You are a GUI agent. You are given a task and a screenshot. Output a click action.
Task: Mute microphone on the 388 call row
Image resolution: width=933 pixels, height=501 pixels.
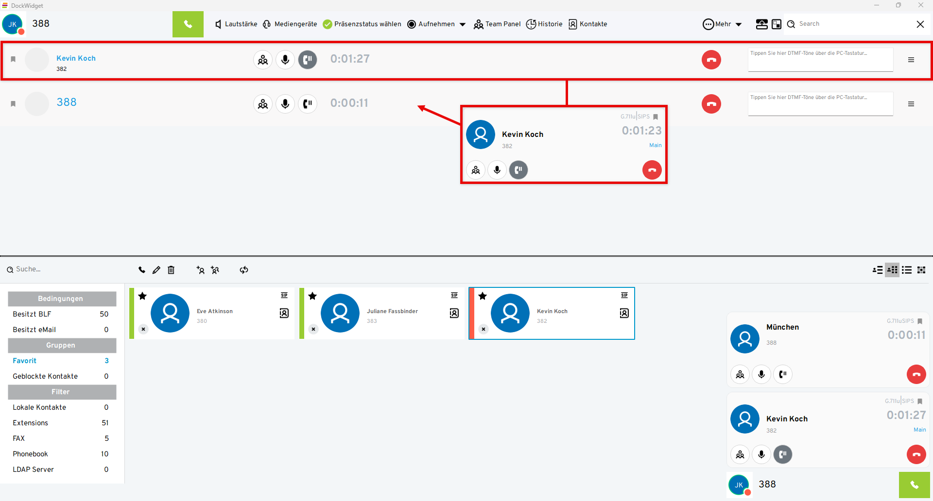coord(285,104)
